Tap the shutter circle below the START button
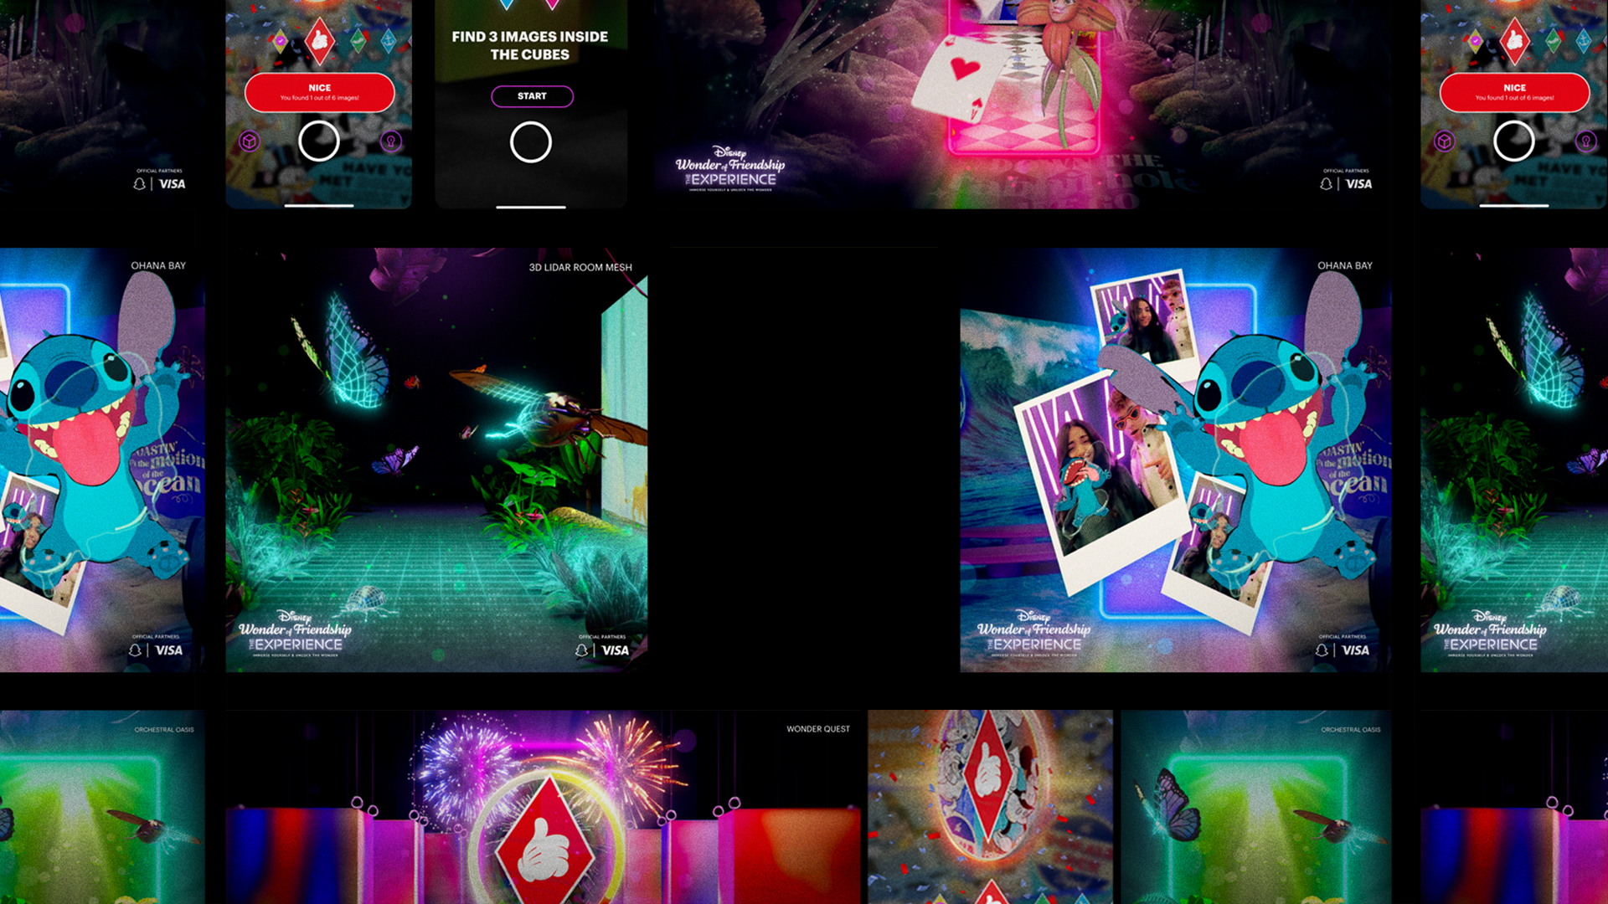 [531, 142]
